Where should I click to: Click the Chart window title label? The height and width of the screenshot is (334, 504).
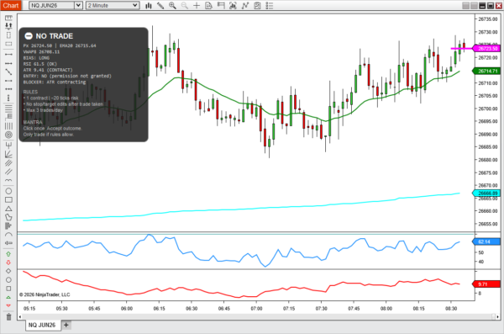(x=11, y=6)
